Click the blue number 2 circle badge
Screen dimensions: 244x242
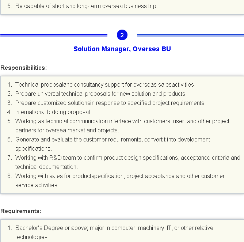[122, 35]
